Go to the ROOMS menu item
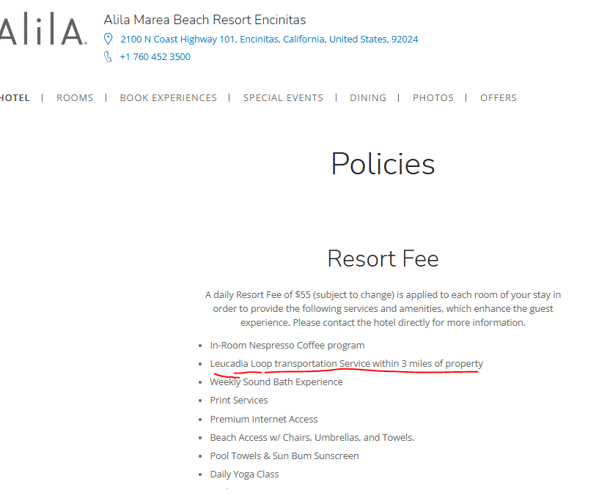 pyautogui.click(x=75, y=98)
